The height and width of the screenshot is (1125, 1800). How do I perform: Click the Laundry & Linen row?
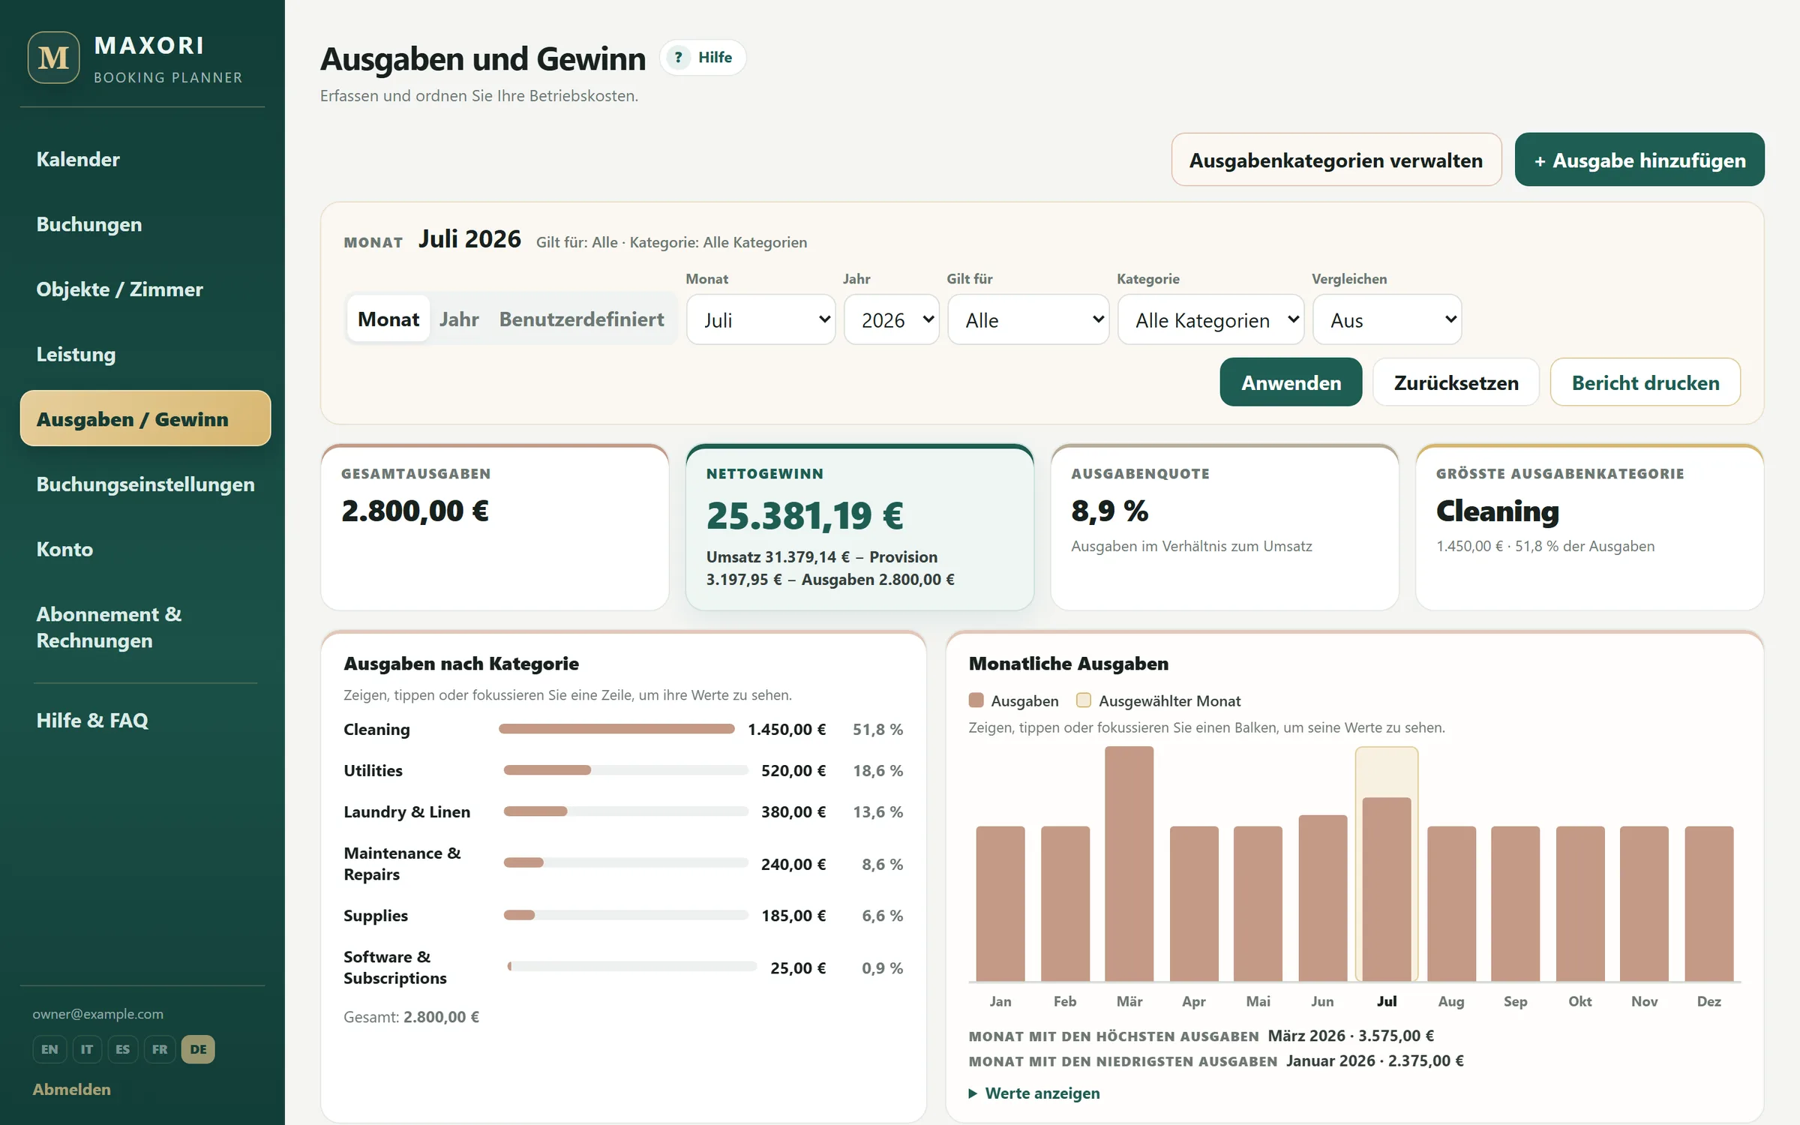click(x=623, y=812)
